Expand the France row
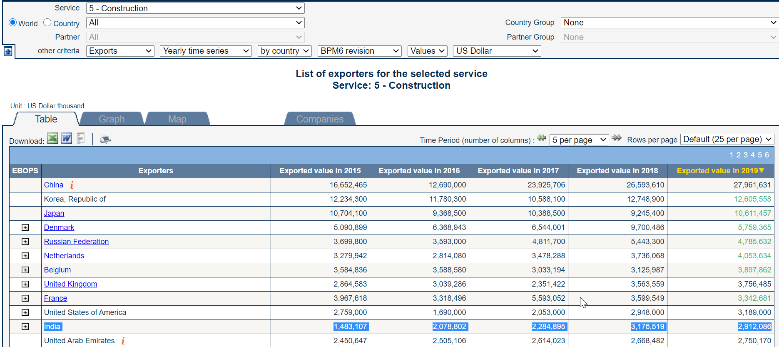The width and height of the screenshot is (779, 347). [x=25, y=298]
